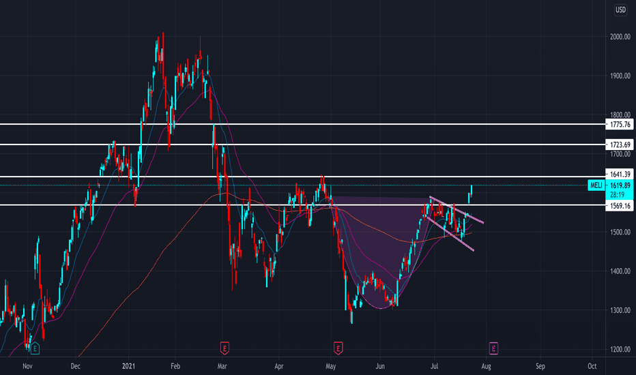Viewport: 636px width, 375px height.
Task: Click the 1300.00 price axis label
Action: point(620,310)
